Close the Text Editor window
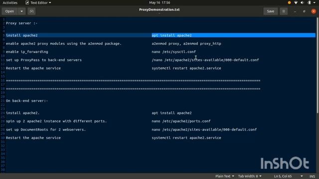Image resolution: width=319 pixels, height=179 pixels. tap(314, 11)
